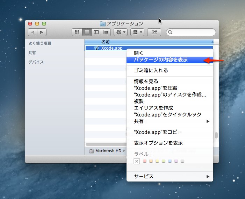Screen dimensions: 245x199
Task: Choose 表示オプションを表示
Action: (170, 143)
